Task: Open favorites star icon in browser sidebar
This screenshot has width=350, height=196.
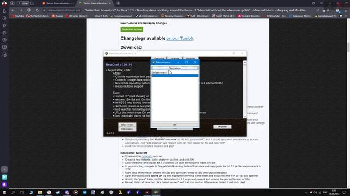Action: 4,26
